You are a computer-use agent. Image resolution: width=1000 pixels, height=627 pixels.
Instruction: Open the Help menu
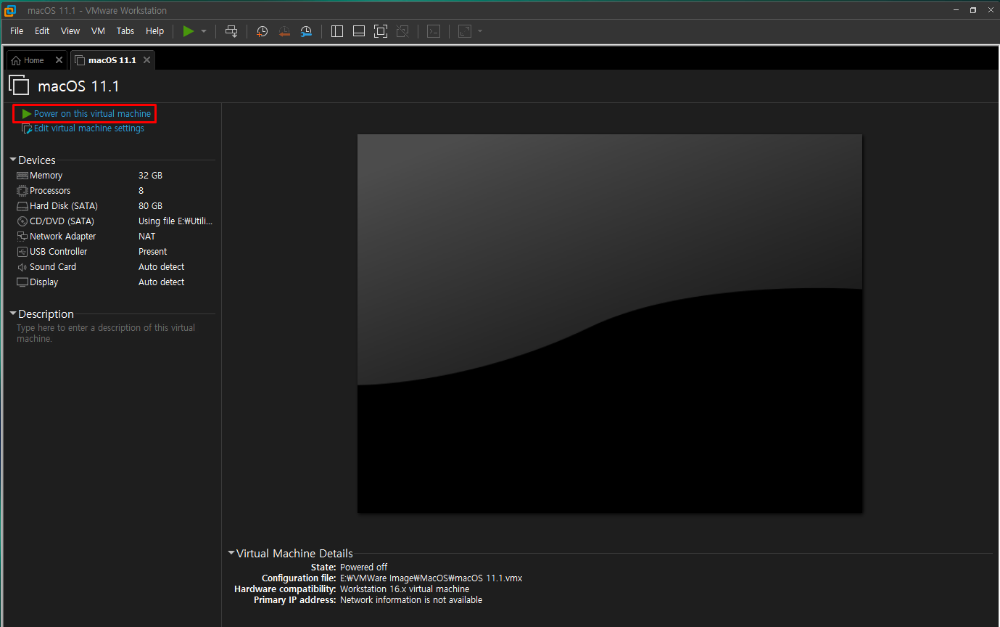(154, 31)
